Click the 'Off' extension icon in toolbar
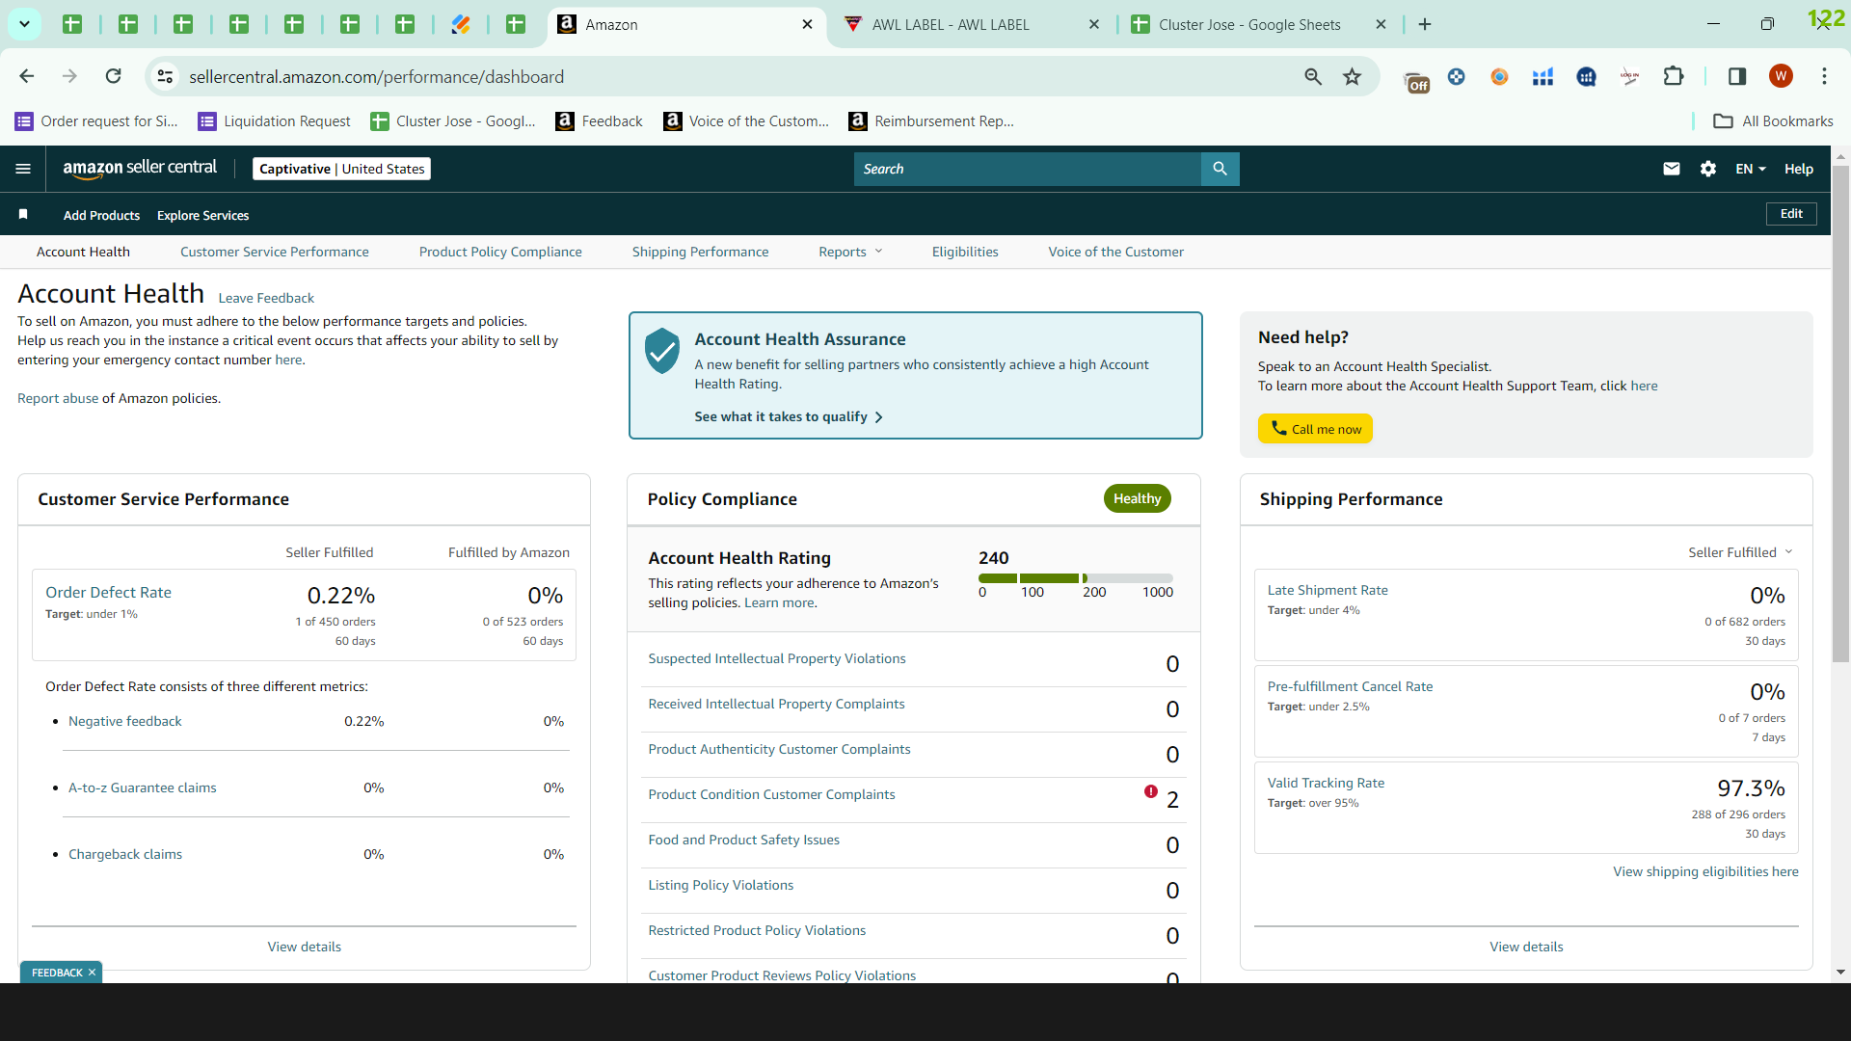 [x=1415, y=80]
